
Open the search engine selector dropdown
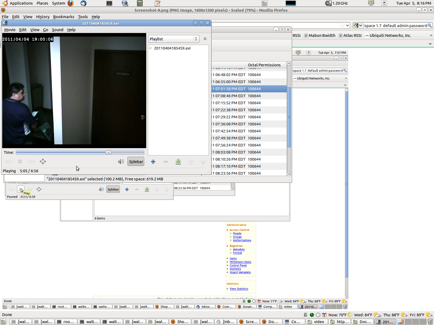(358, 25)
